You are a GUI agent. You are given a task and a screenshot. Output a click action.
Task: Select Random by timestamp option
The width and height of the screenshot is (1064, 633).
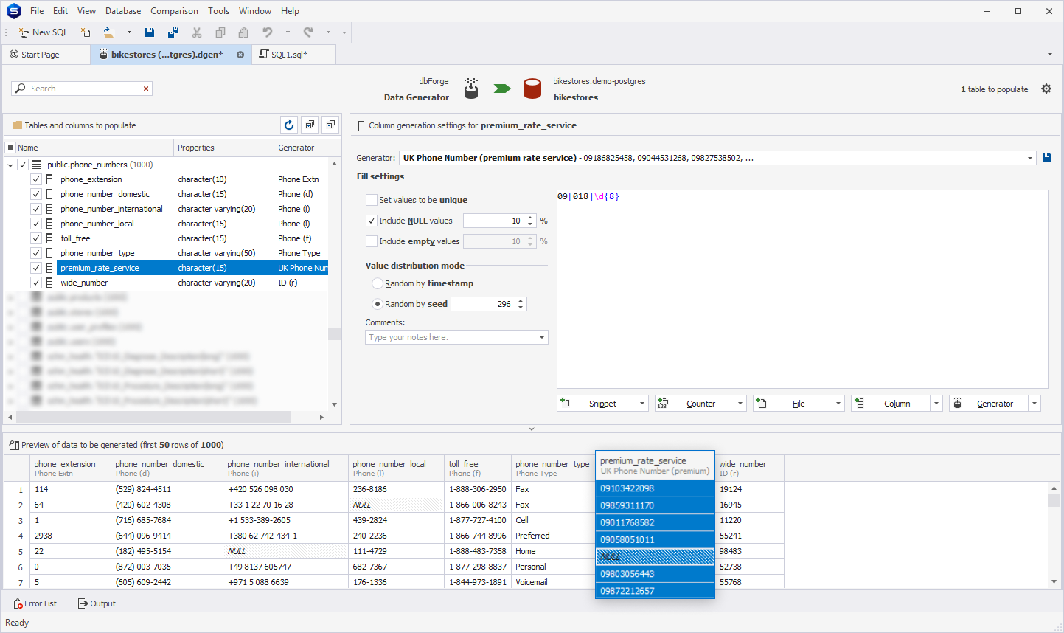click(x=378, y=283)
